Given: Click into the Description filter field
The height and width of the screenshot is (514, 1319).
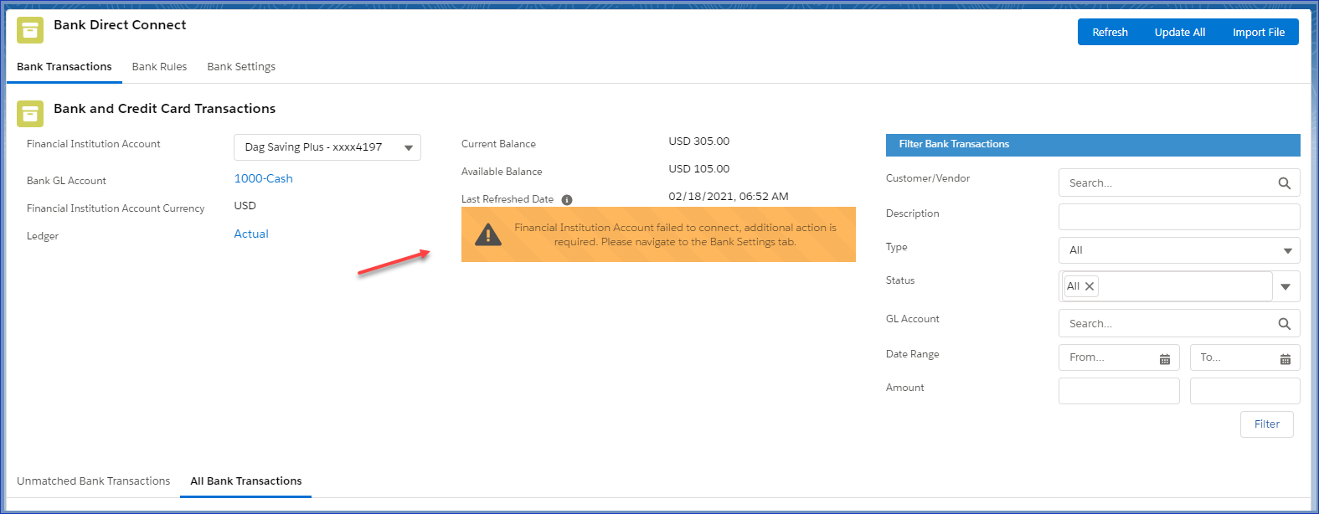Looking at the screenshot, I should tap(1178, 217).
